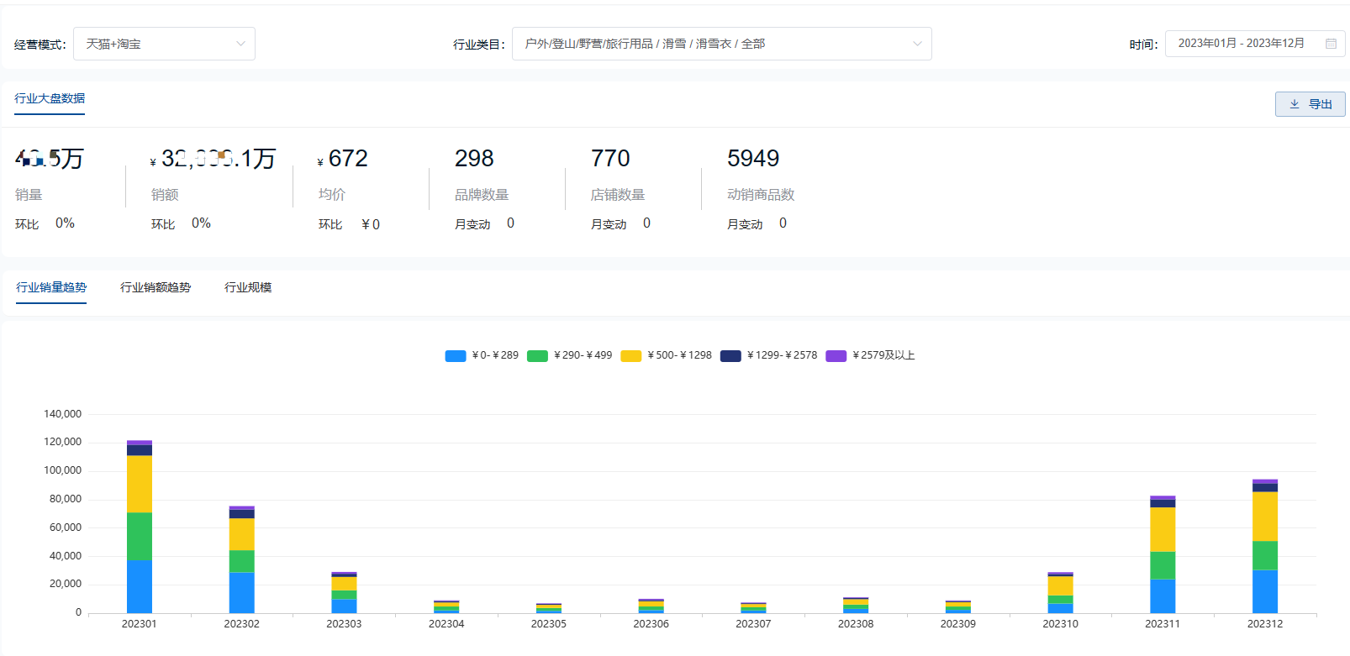The height and width of the screenshot is (656, 1350).
Task: Click the 202302 stacked bar
Action: pos(242,559)
